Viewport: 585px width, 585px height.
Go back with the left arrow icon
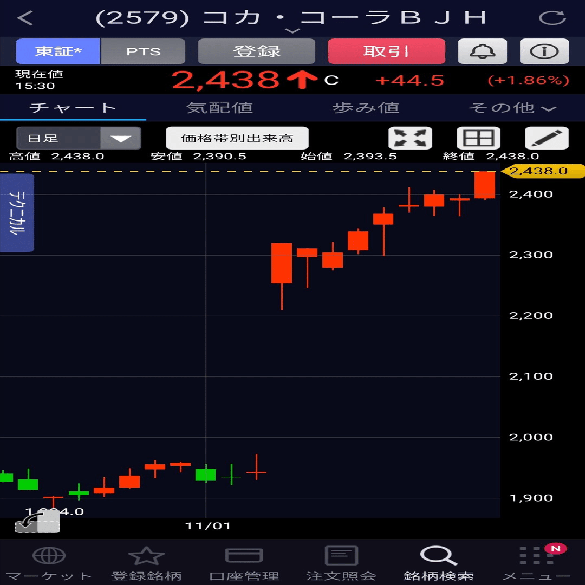click(x=25, y=18)
